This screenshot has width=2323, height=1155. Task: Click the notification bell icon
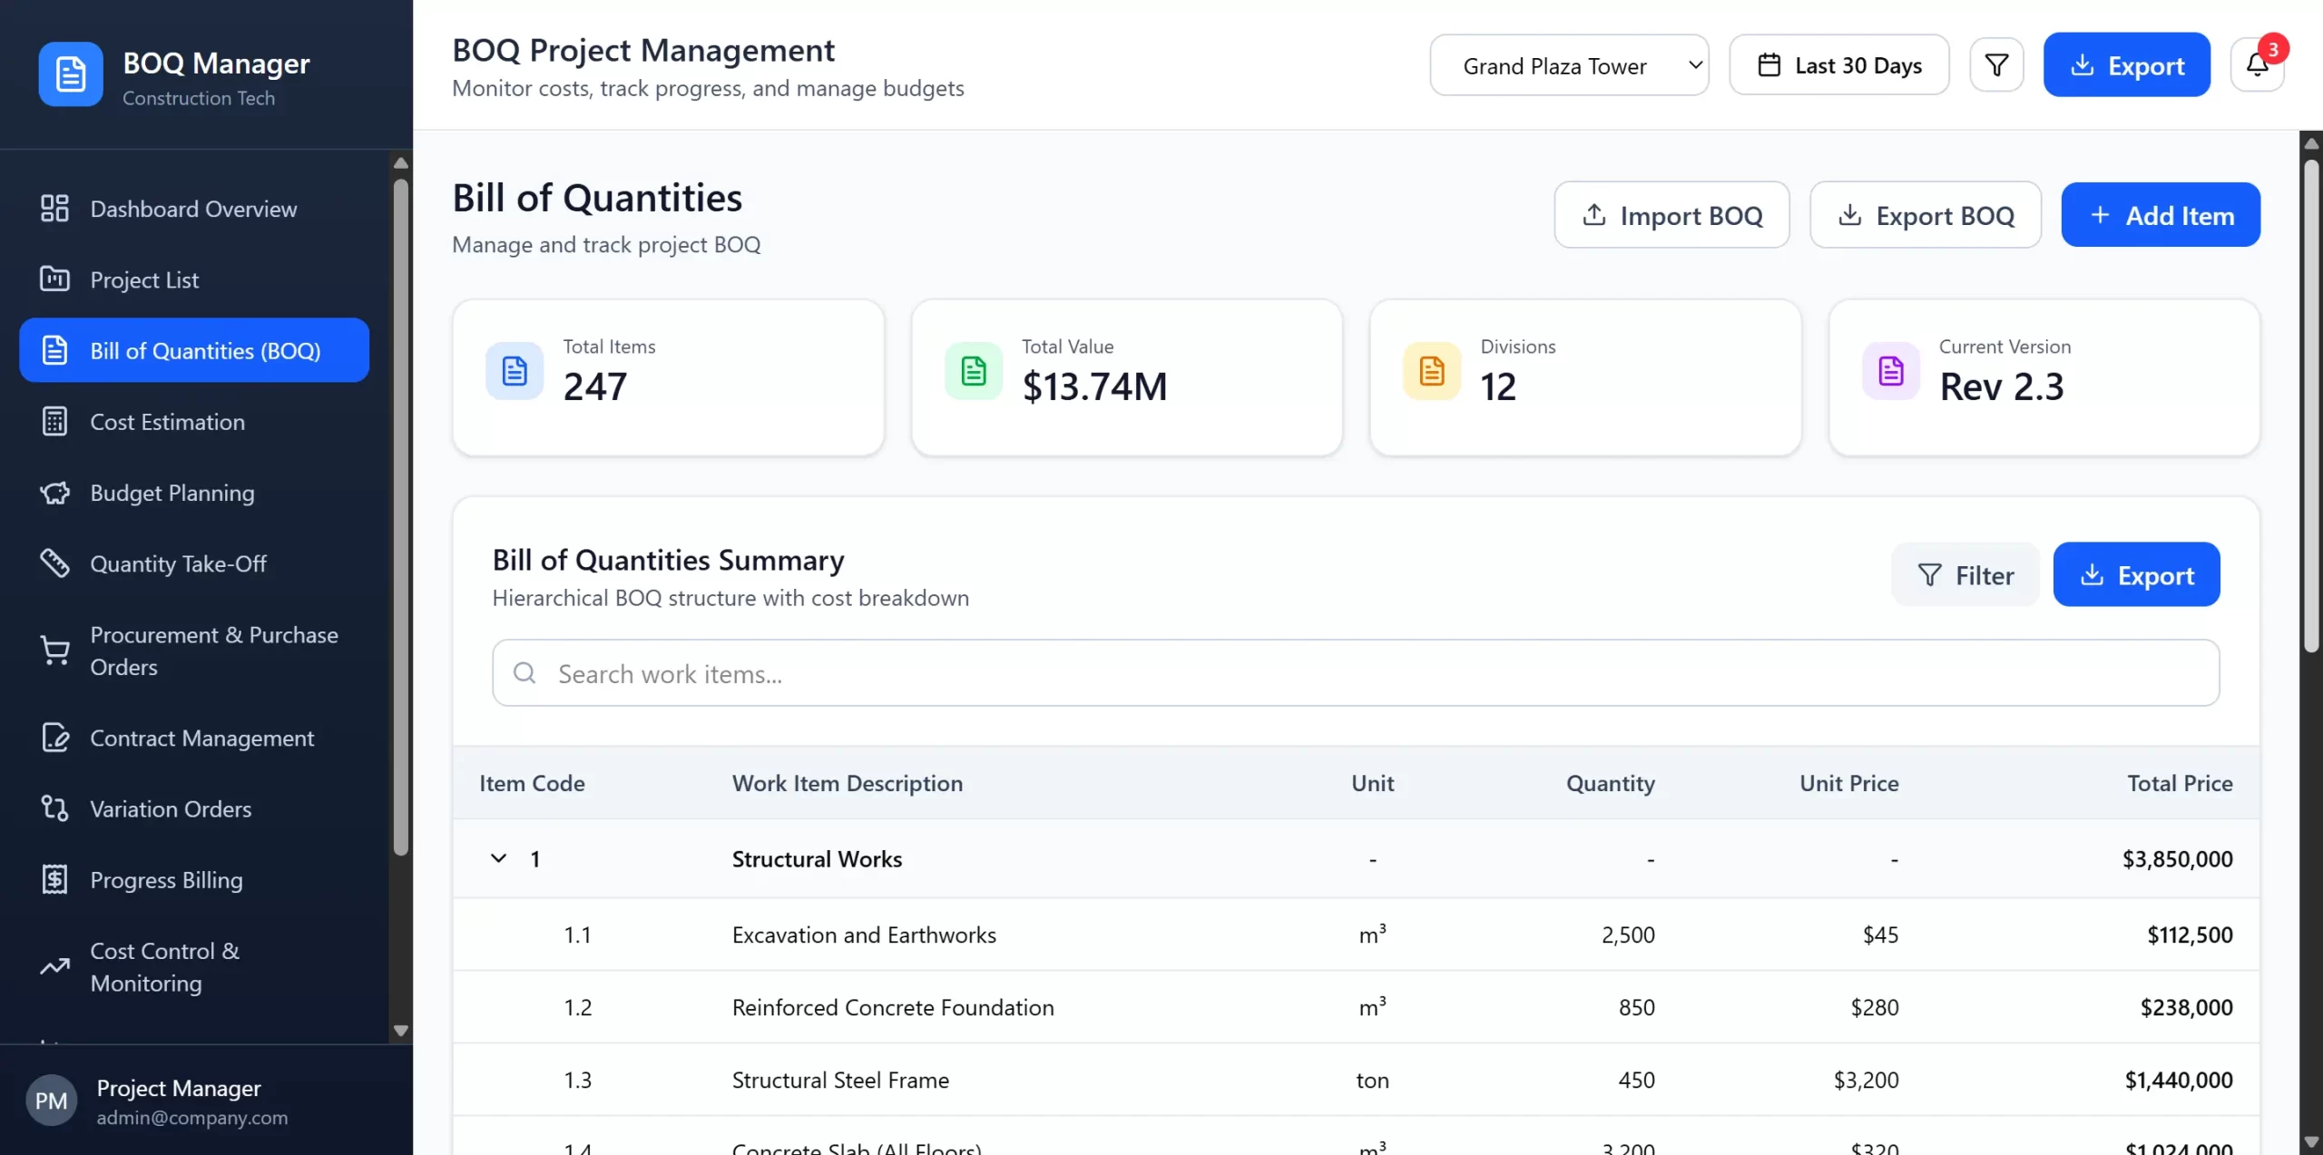pos(2257,65)
